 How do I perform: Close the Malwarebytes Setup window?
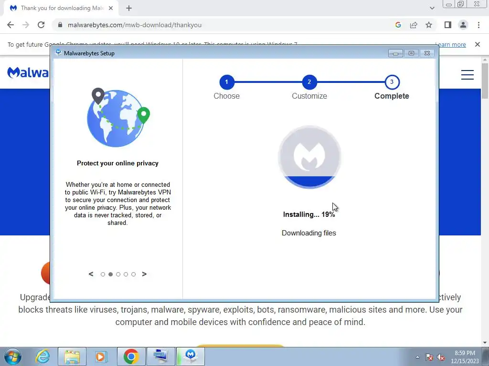[427, 53]
